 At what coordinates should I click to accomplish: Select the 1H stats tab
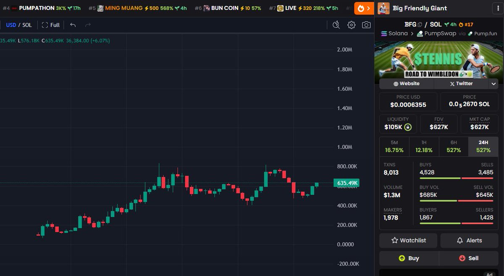(424, 147)
